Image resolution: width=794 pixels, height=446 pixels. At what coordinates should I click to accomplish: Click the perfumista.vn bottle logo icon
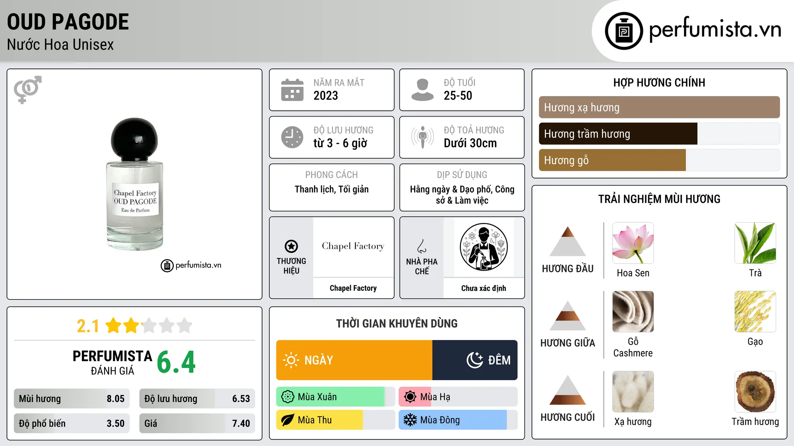pyautogui.click(x=624, y=31)
